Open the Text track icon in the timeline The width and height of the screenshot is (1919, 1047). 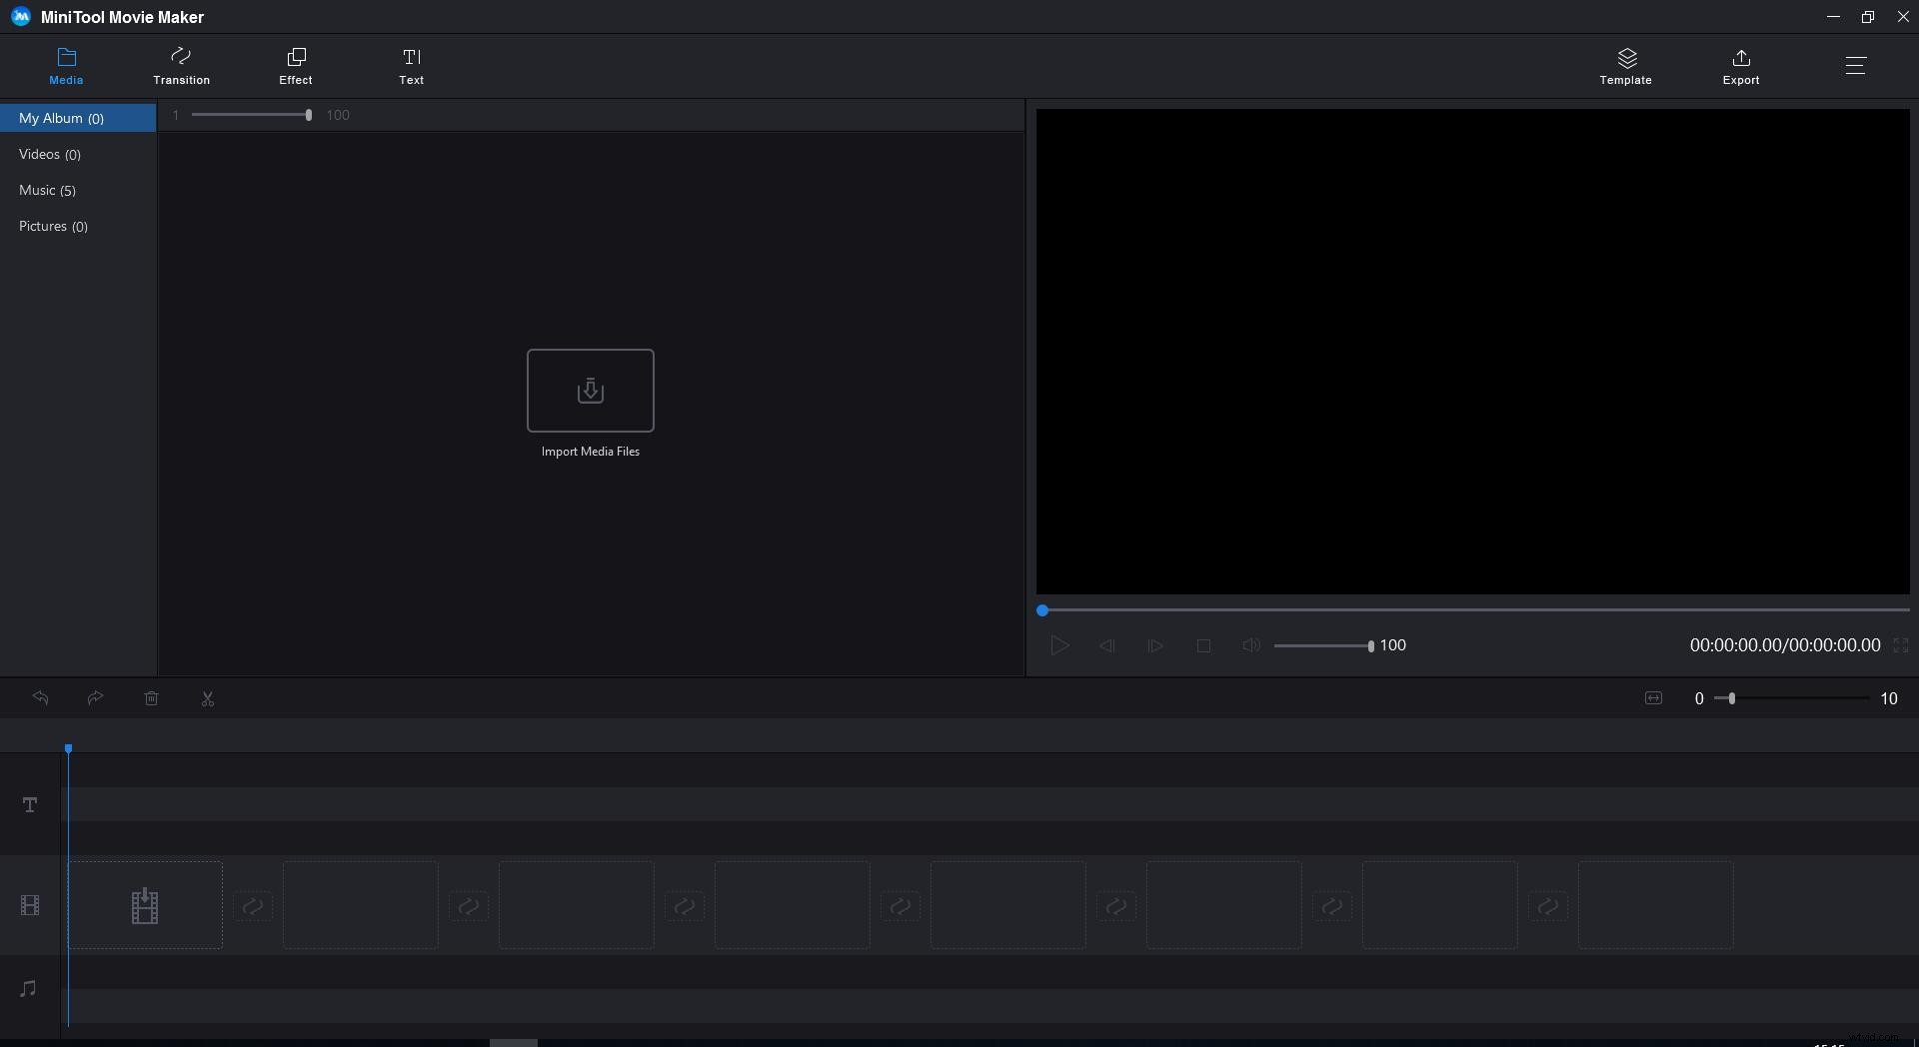pyautogui.click(x=29, y=804)
